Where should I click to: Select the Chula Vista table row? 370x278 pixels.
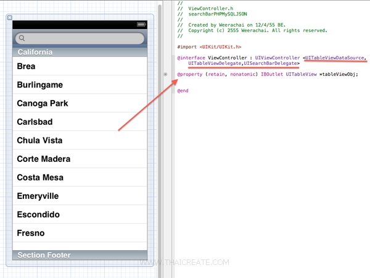pyautogui.click(x=80, y=140)
